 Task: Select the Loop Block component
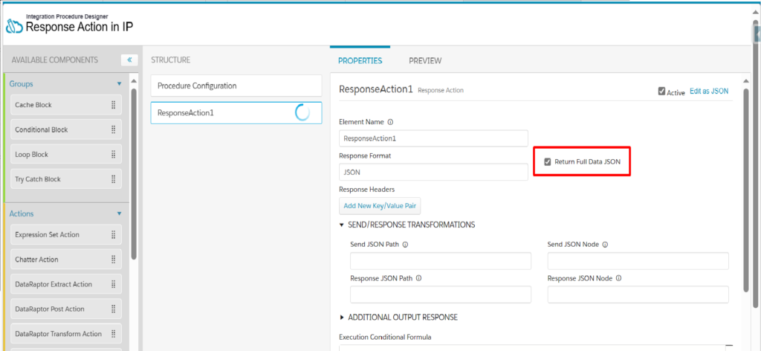tap(66, 155)
